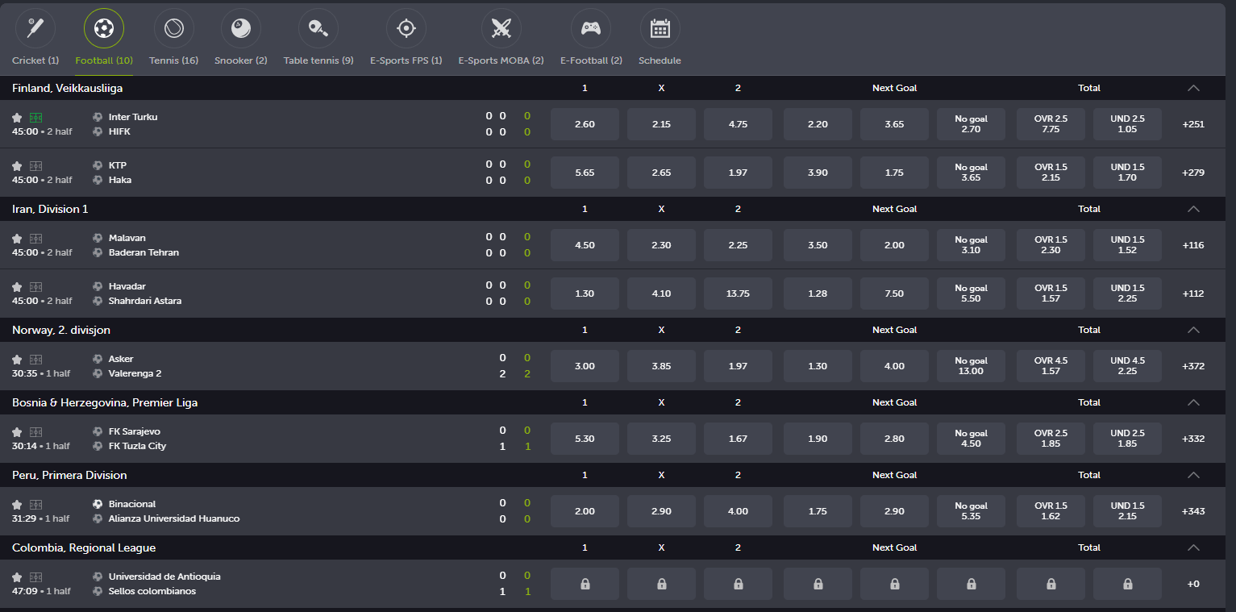Open pitch tracker icon for Binacional match
This screenshot has height=612, width=1236.
click(x=35, y=505)
